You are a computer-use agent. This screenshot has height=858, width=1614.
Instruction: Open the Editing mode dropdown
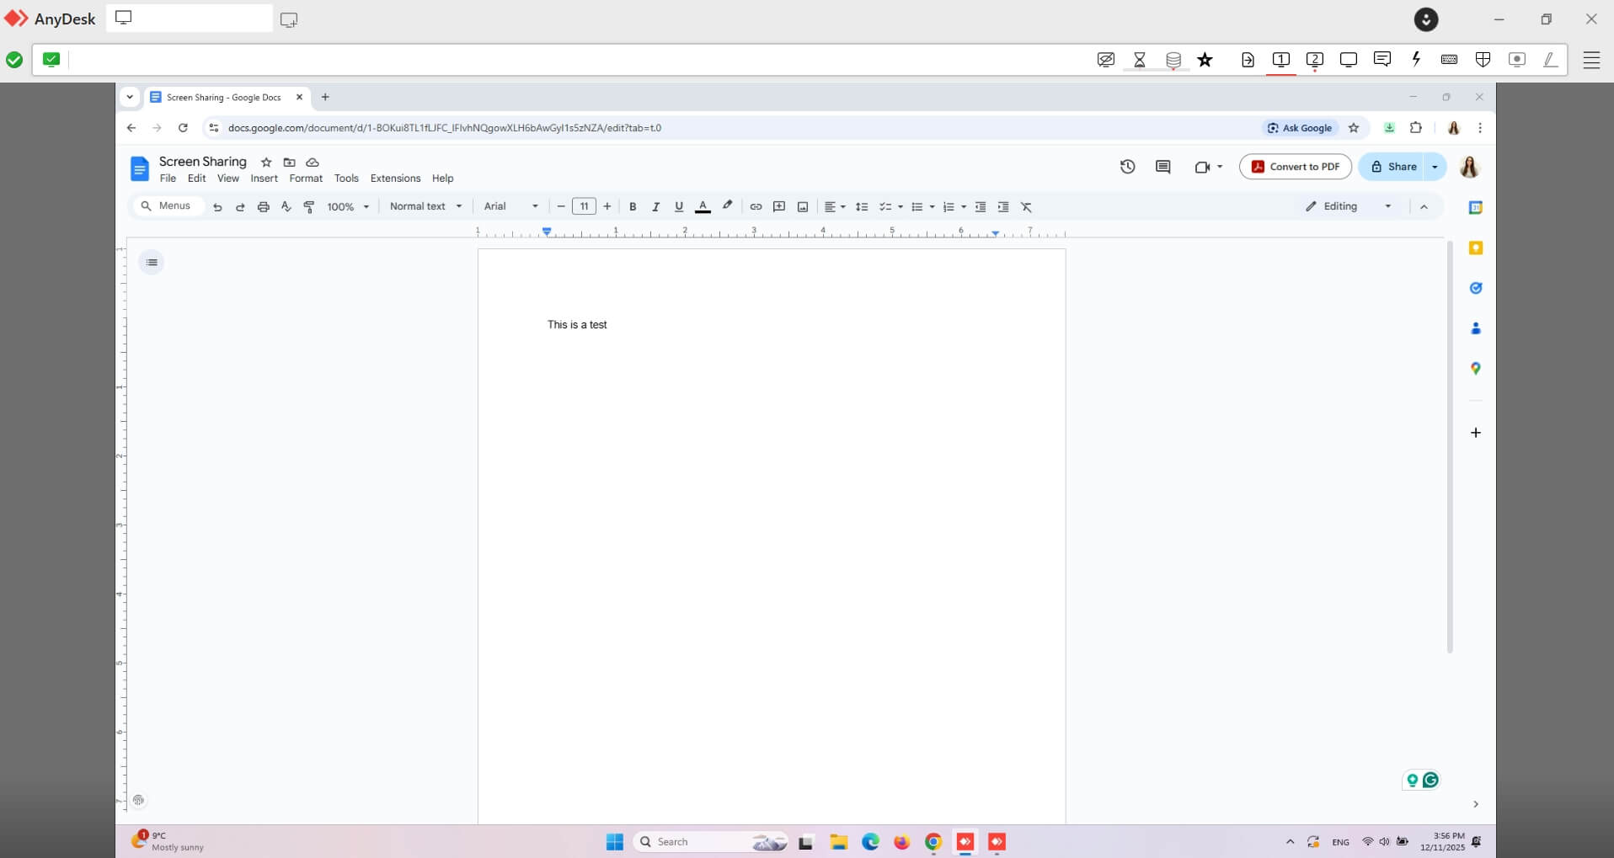(x=1346, y=205)
